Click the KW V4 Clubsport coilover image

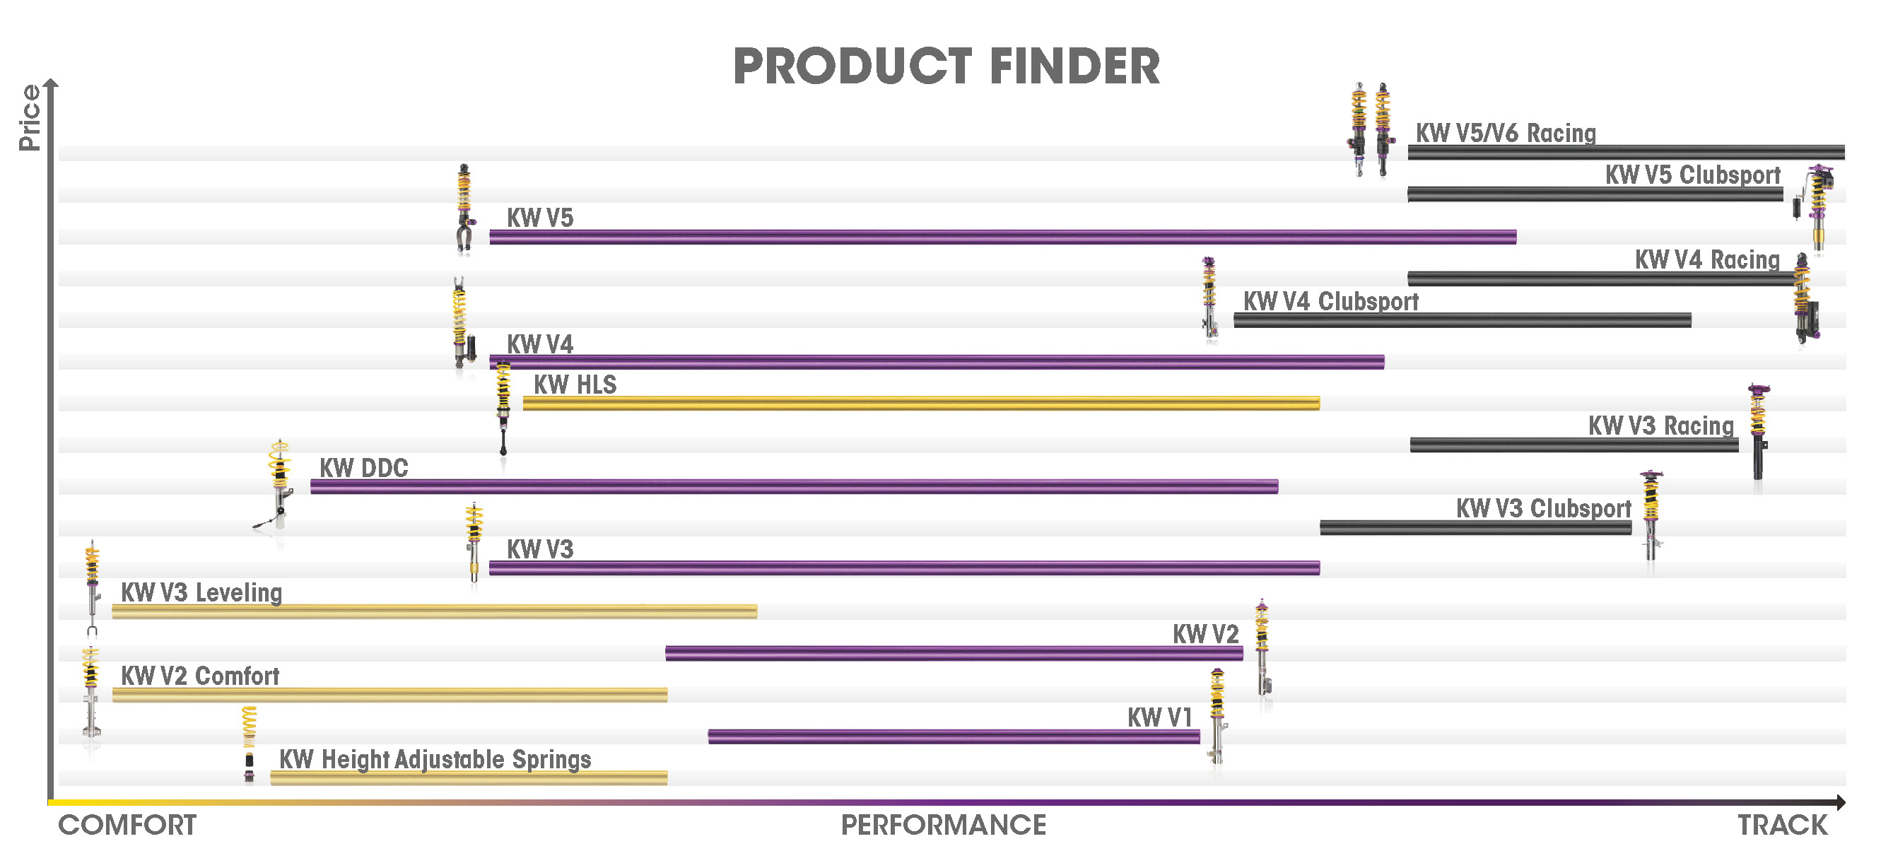1209,298
